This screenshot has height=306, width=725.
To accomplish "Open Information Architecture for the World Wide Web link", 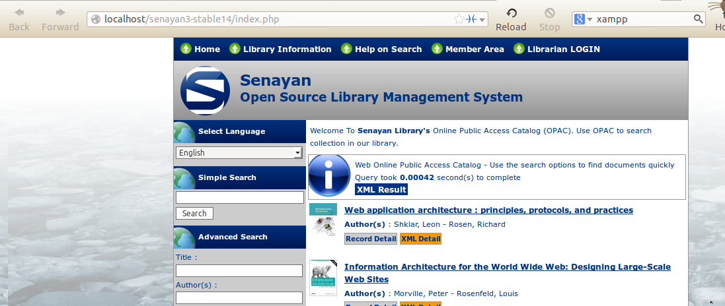I will (x=507, y=273).
